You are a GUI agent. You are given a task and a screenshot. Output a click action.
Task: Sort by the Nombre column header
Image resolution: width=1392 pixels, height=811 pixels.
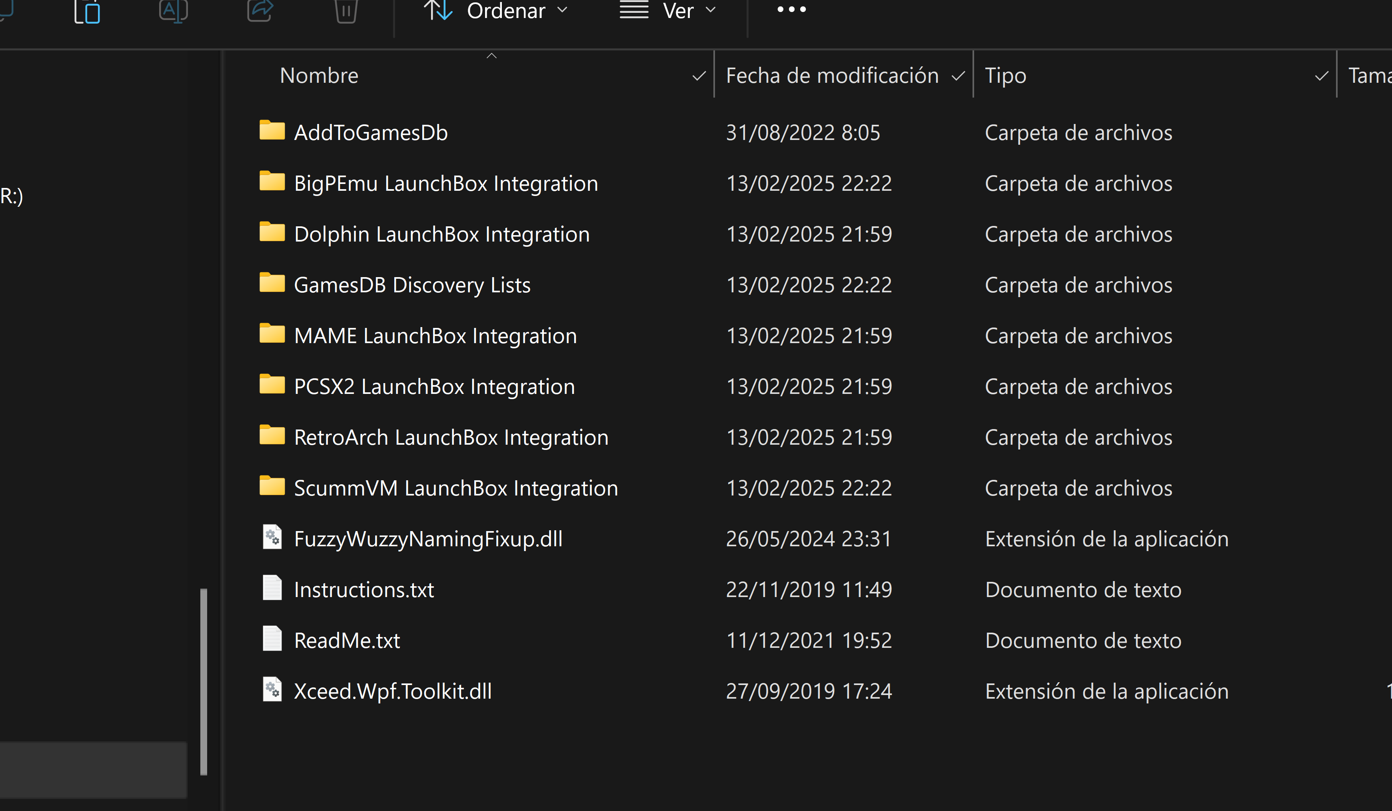pyautogui.click(x=319, y=76)
